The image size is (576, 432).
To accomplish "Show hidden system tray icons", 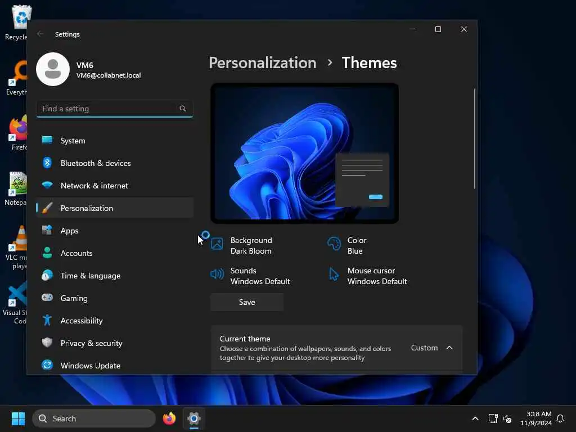I will (x=475, y=418).
